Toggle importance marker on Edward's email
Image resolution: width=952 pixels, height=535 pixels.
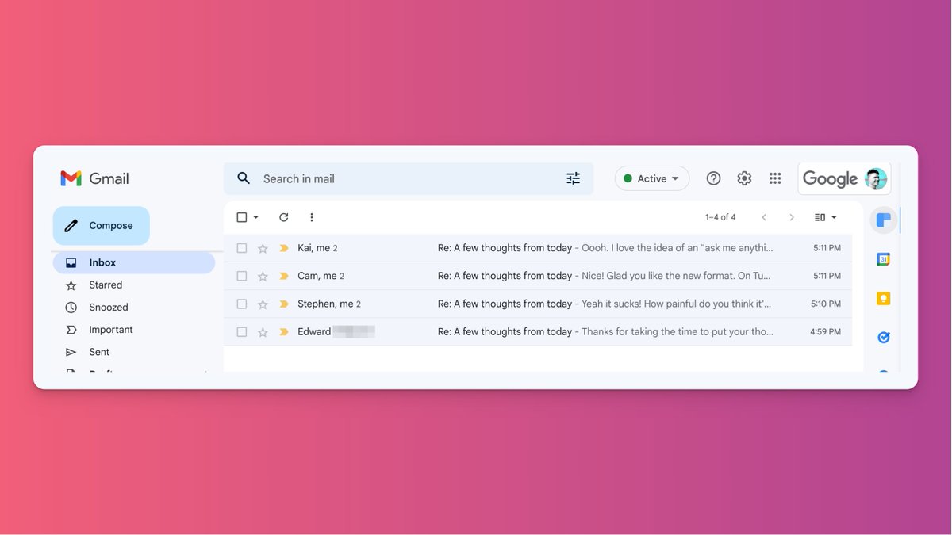coord(283,332)
